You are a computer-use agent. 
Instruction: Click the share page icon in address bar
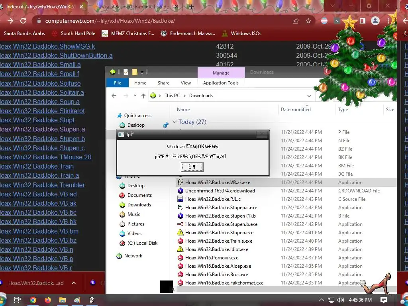point(296,21)
